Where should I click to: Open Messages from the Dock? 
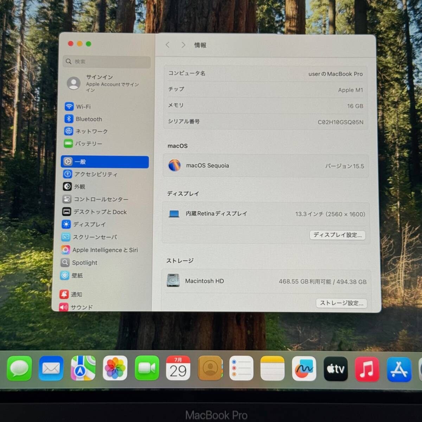(x=19, y=368)
